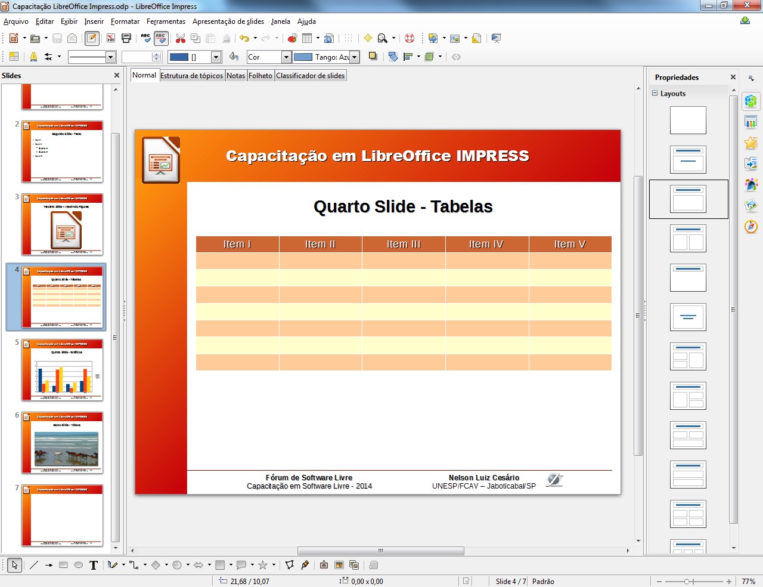Select slide 2 thumbnail
763x587 pixels.
[x=63, y=152]
